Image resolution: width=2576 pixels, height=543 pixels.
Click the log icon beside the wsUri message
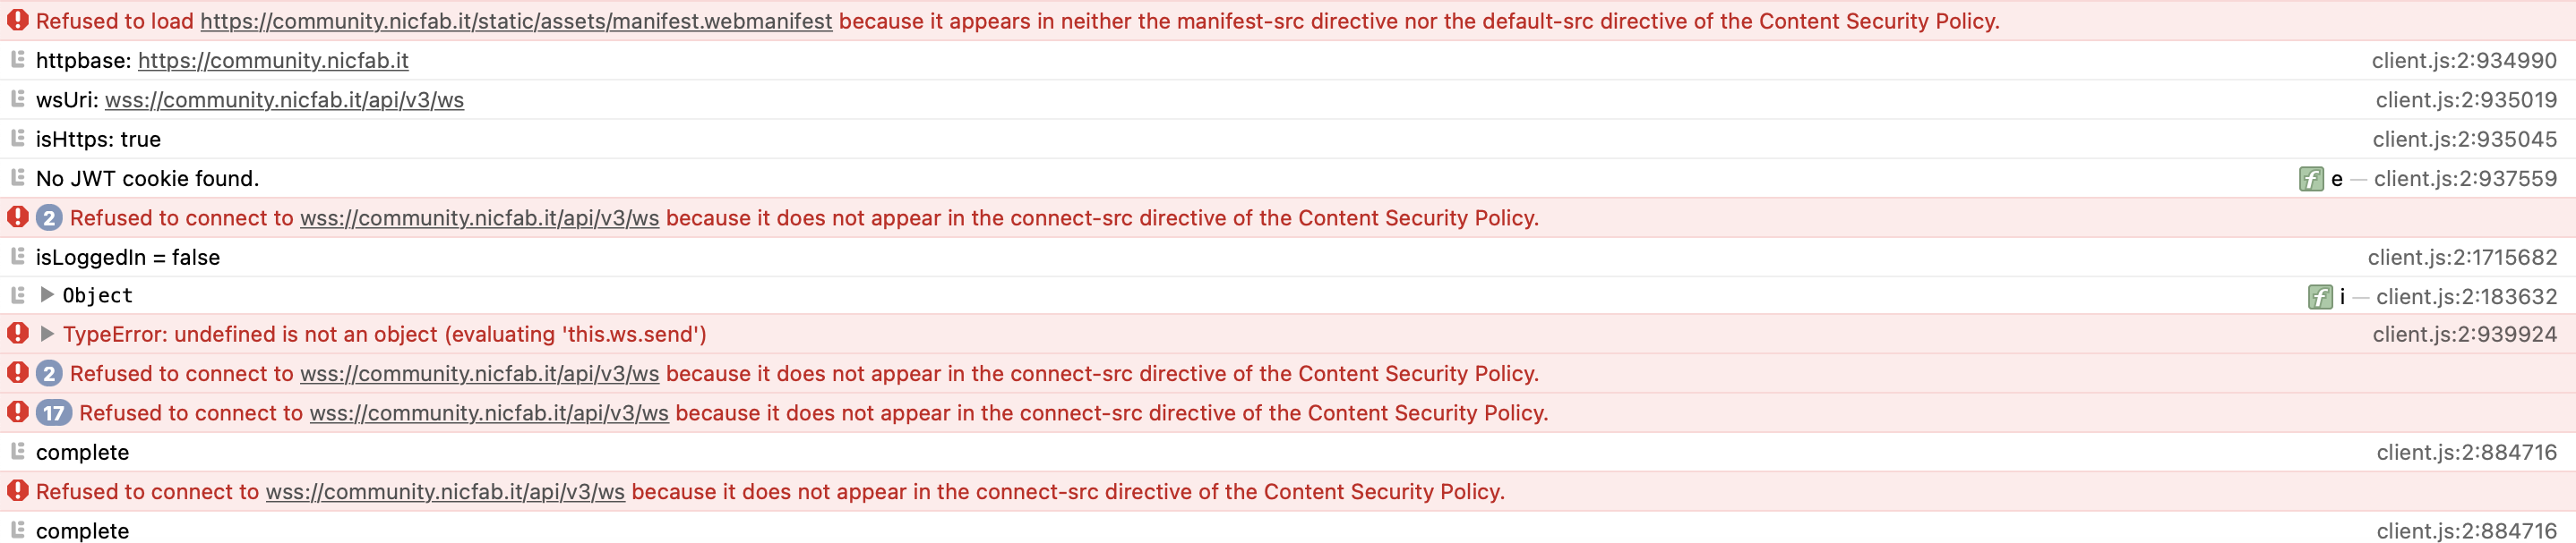16,98
